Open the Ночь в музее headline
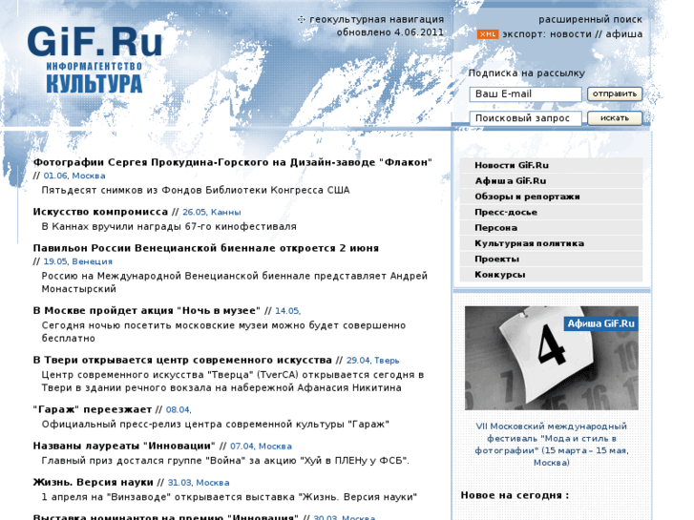This screenshot has width=694, height=520. 147,311
